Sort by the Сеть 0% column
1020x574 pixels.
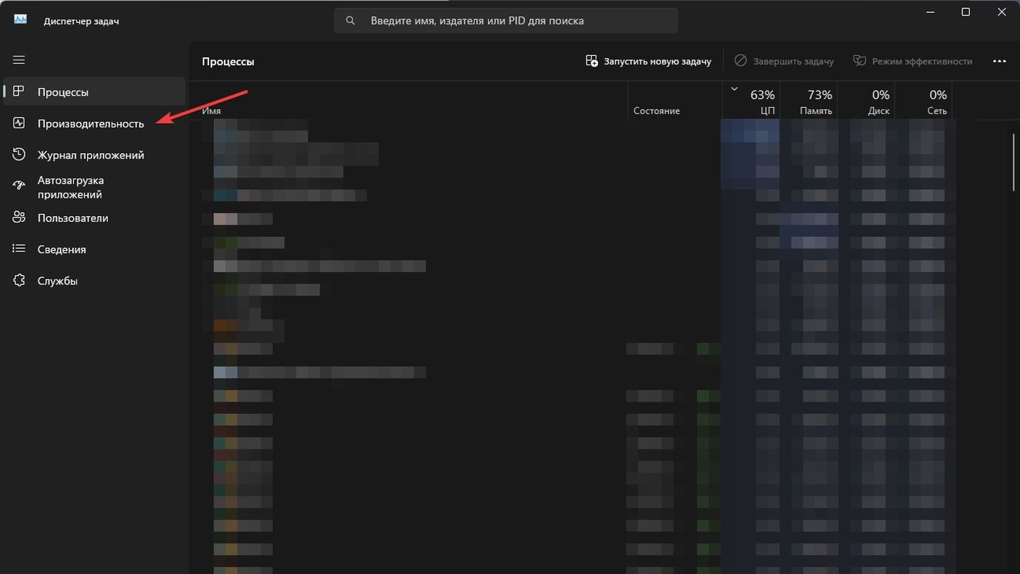point(924,101)
